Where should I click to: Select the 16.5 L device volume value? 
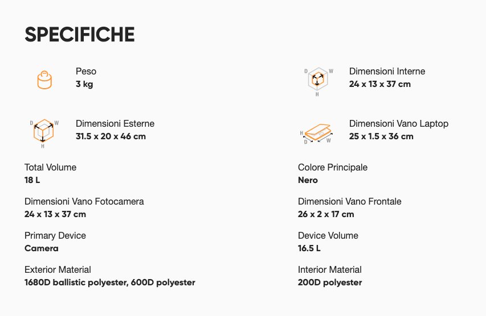point(309,248)
